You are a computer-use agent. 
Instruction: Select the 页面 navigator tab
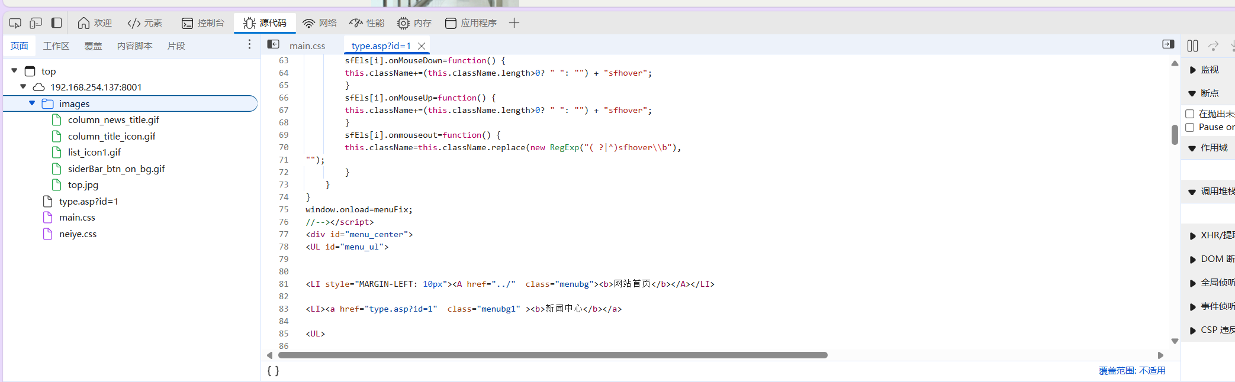[x=20, y=46]
